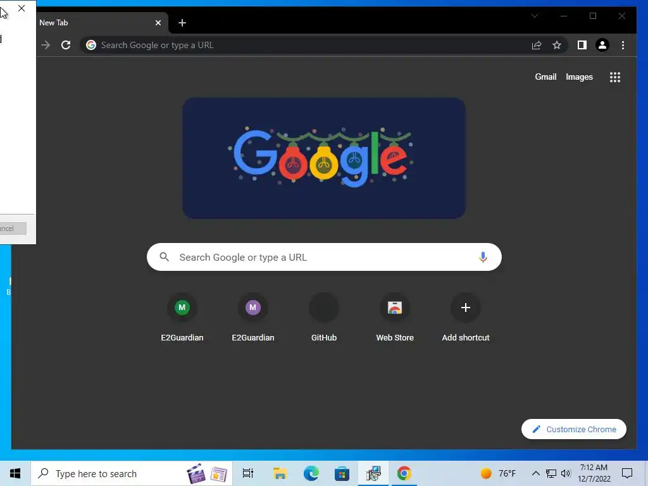The image size is (648, 486).
Task: Show hidden system tray icons
Action: [535, 473]
